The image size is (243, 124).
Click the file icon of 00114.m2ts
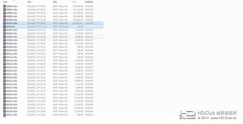(4, 64)
